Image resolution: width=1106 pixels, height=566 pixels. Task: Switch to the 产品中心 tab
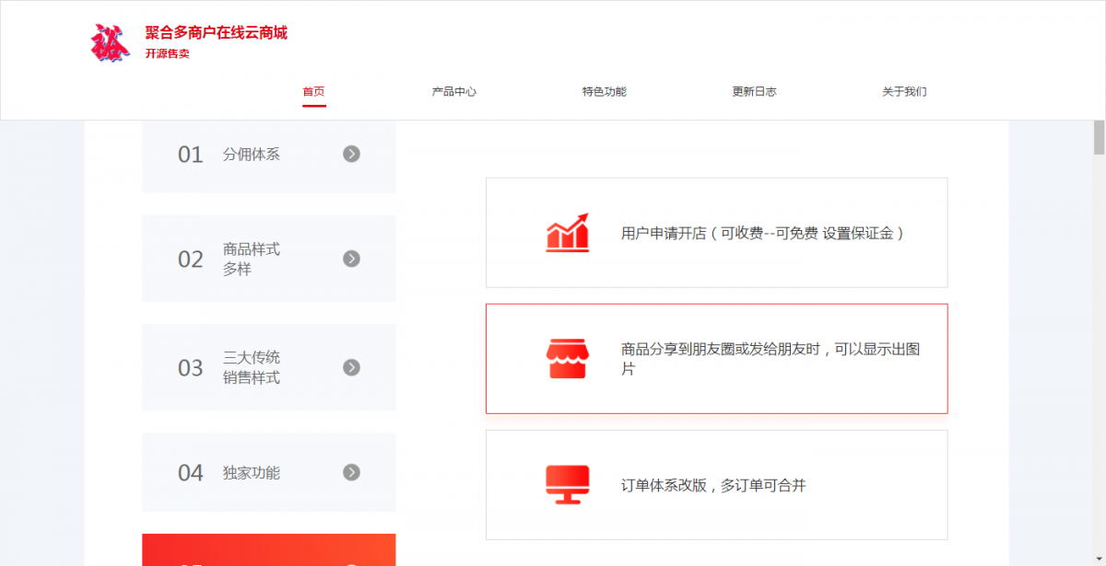(453, 91)
